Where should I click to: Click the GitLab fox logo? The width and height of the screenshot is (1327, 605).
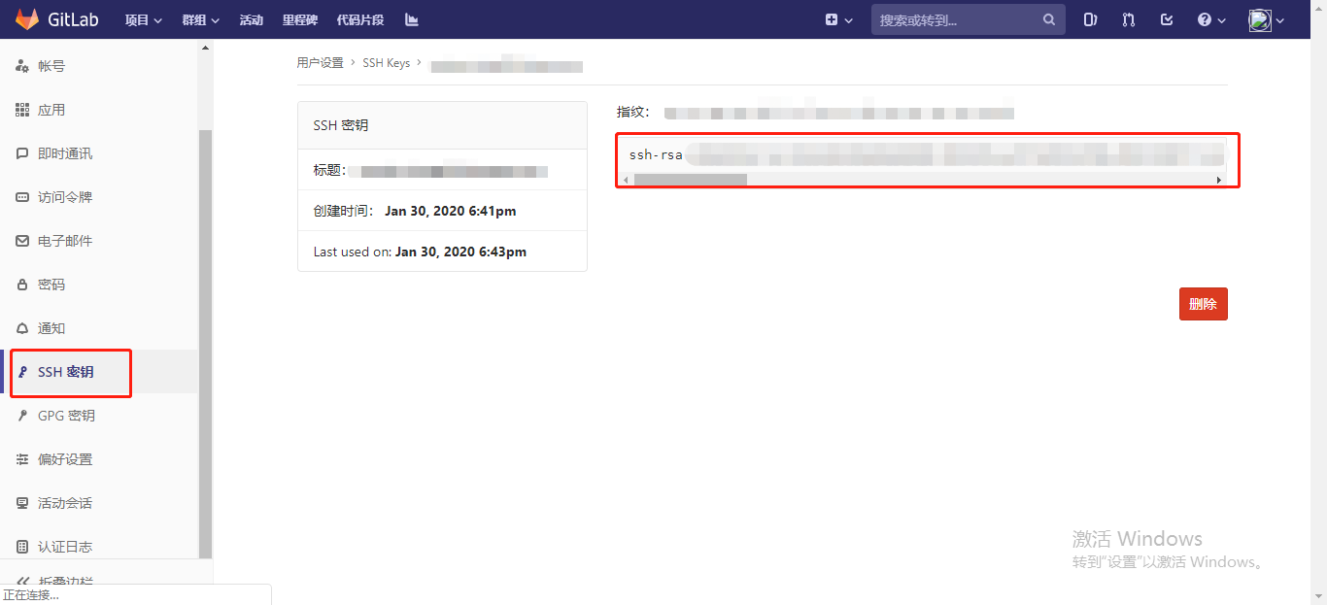pyautogui.click(x=27, y=19)
